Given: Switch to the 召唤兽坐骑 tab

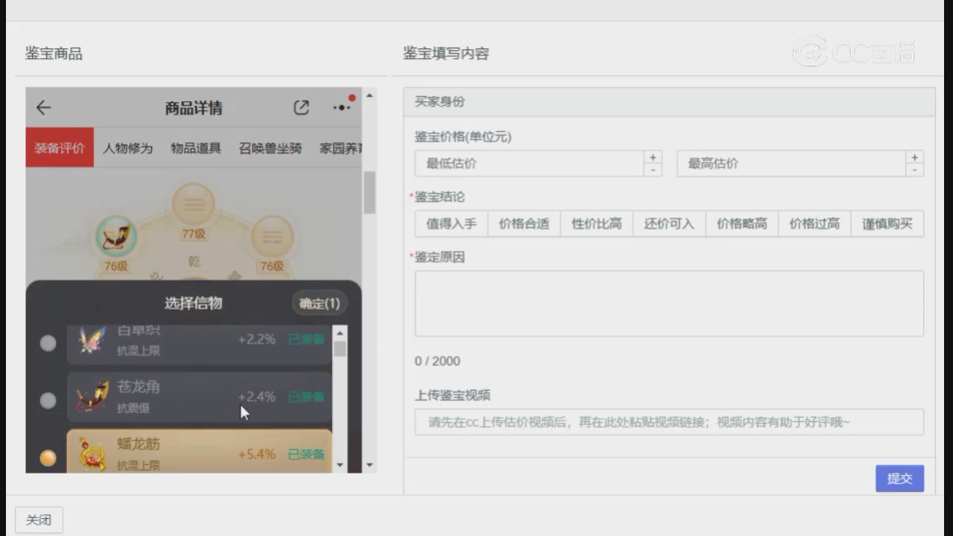Looking at the screenshot, I should click(x=270, y=148).
